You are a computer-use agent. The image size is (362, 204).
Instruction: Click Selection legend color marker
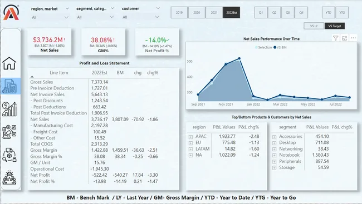point(256,47)
